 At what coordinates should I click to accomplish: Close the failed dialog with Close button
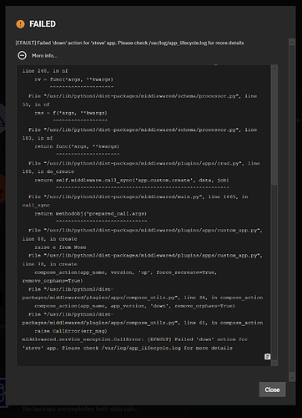(x=272, y=390)
